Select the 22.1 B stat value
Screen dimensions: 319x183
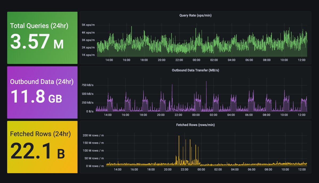click(38, 151)
